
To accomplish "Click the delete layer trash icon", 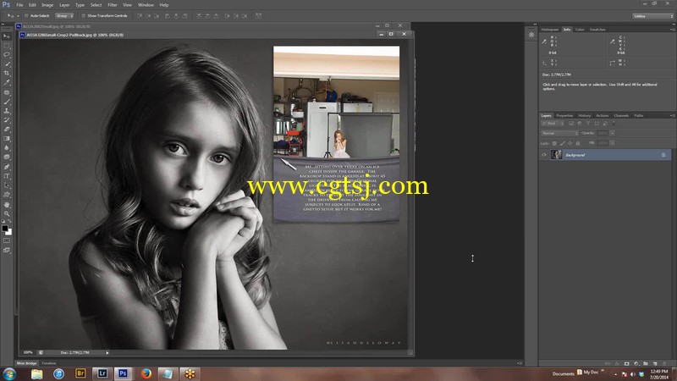I will point(664,364).
